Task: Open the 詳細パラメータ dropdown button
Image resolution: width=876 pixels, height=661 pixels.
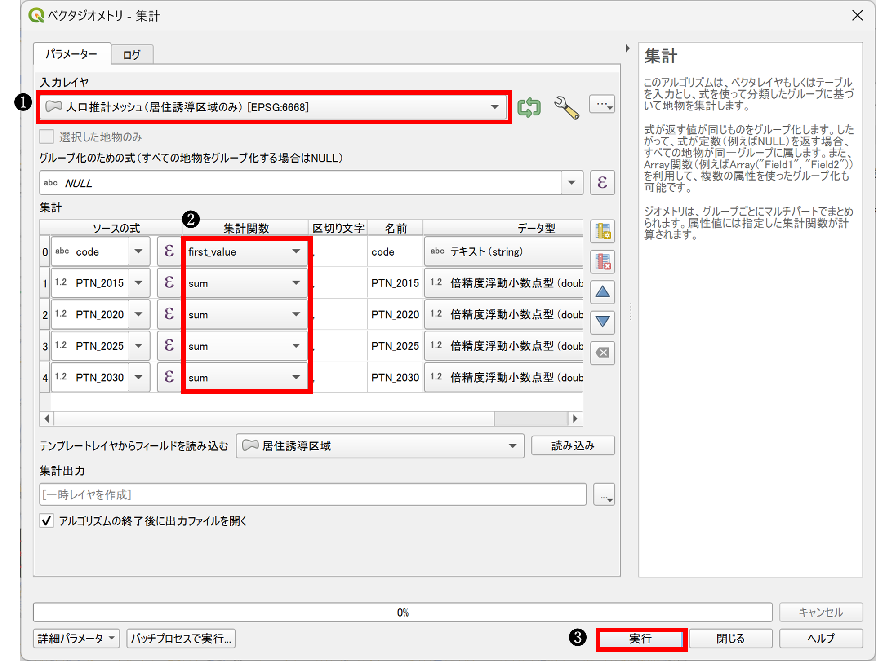Action: tap(76, 638)
